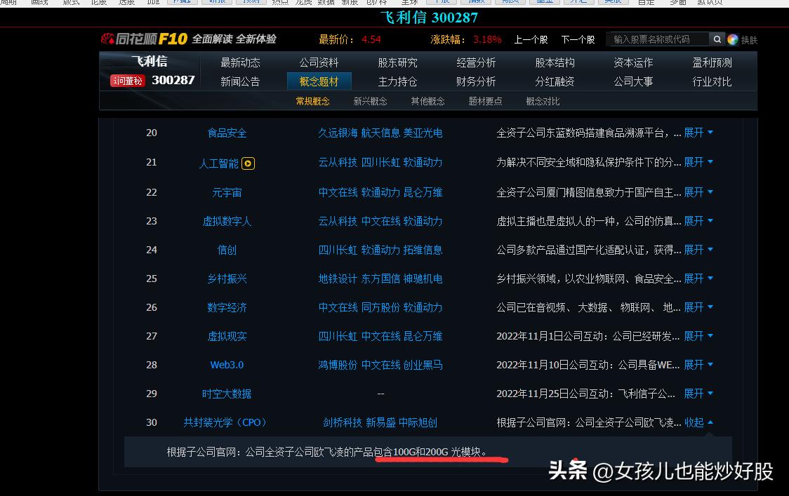Open leading stock 剑桥科技
This screenshot has height=496, width=789.
(x=342, y=422)
